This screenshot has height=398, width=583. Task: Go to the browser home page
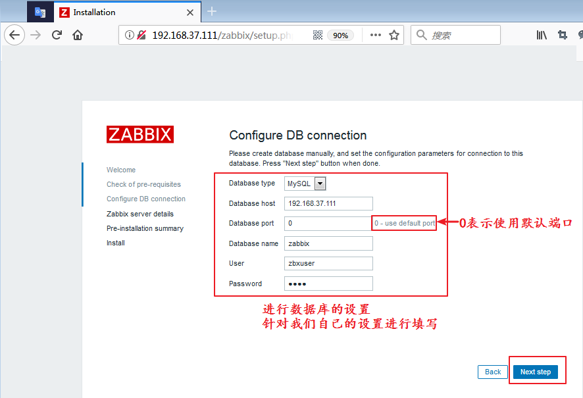(x=78, y=36)
